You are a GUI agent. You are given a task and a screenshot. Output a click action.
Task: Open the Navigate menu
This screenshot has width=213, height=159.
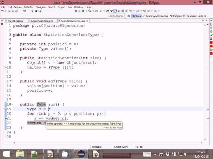(x=41, y=7)
